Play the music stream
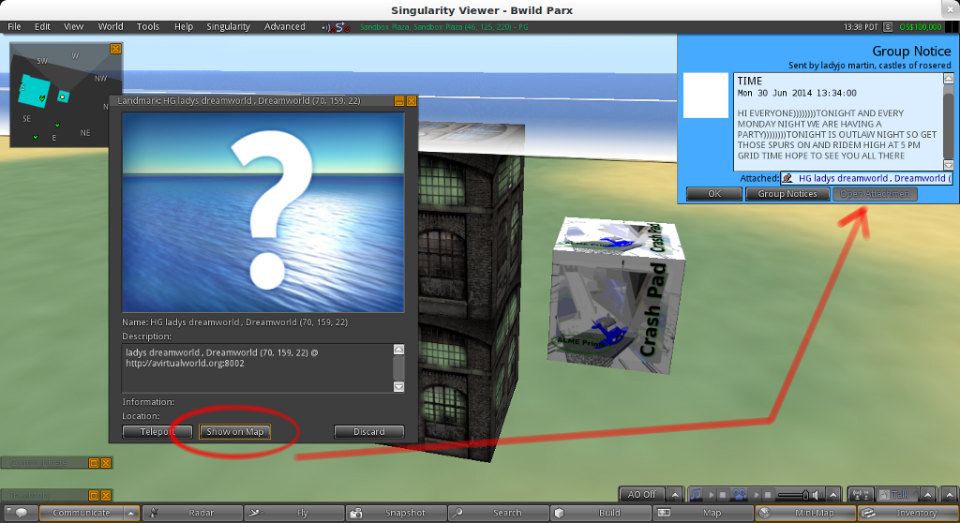The height and width of the screenshot is (523, 960). pos(712,495)
